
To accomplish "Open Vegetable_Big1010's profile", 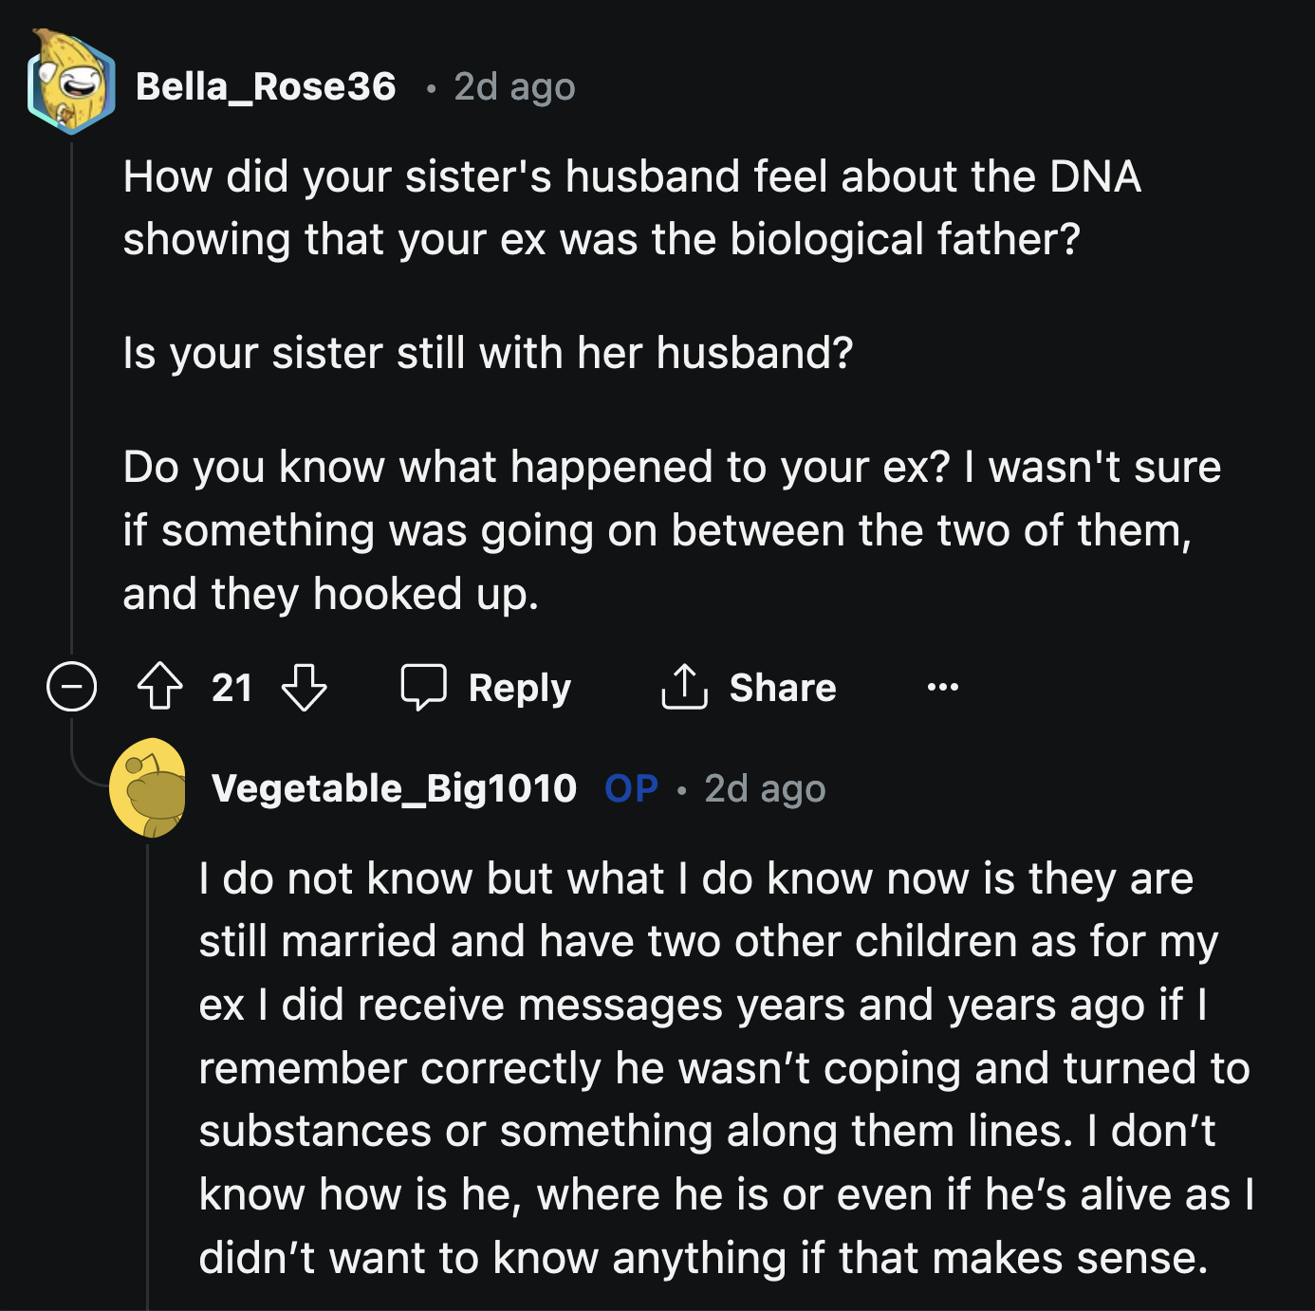I will [393, 788].
